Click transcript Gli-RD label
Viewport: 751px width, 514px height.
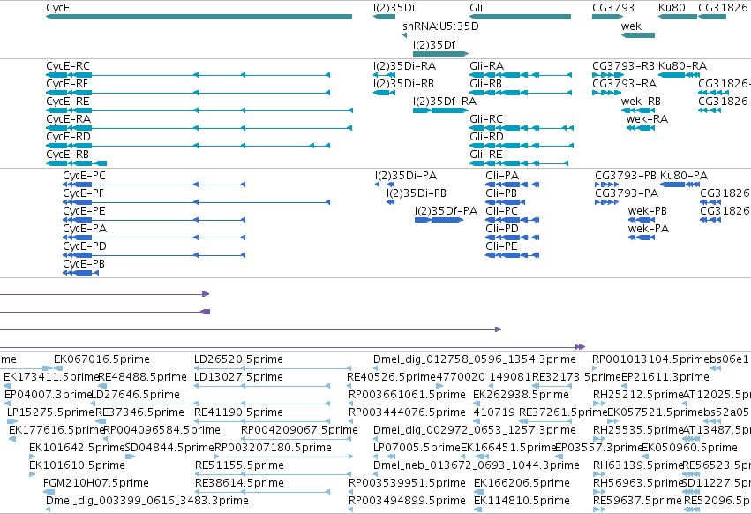[x=486, y=137]
